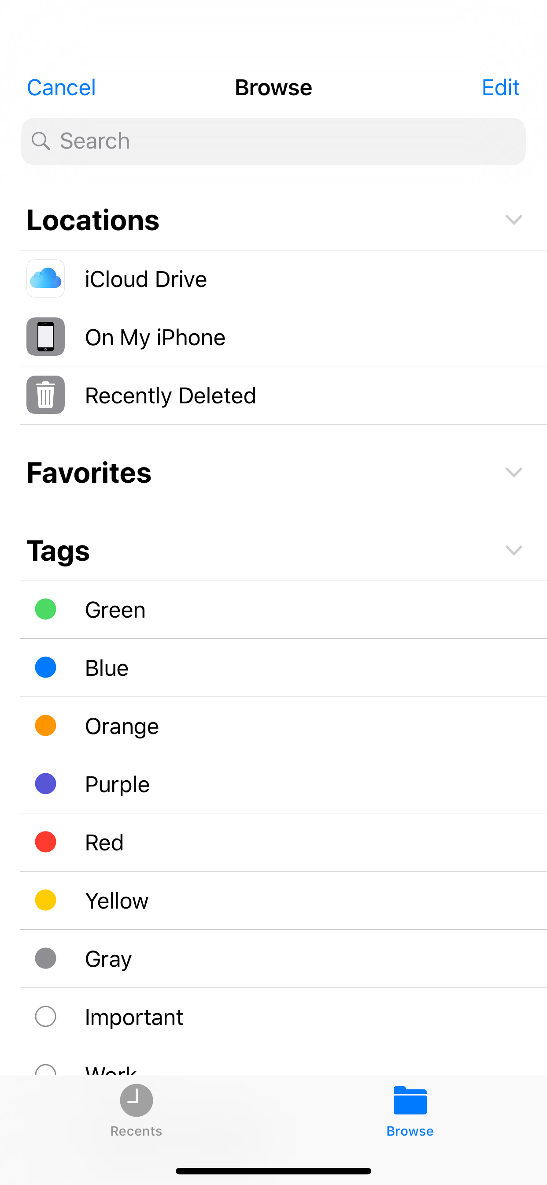Tap the Edit button

pos(501,87)
